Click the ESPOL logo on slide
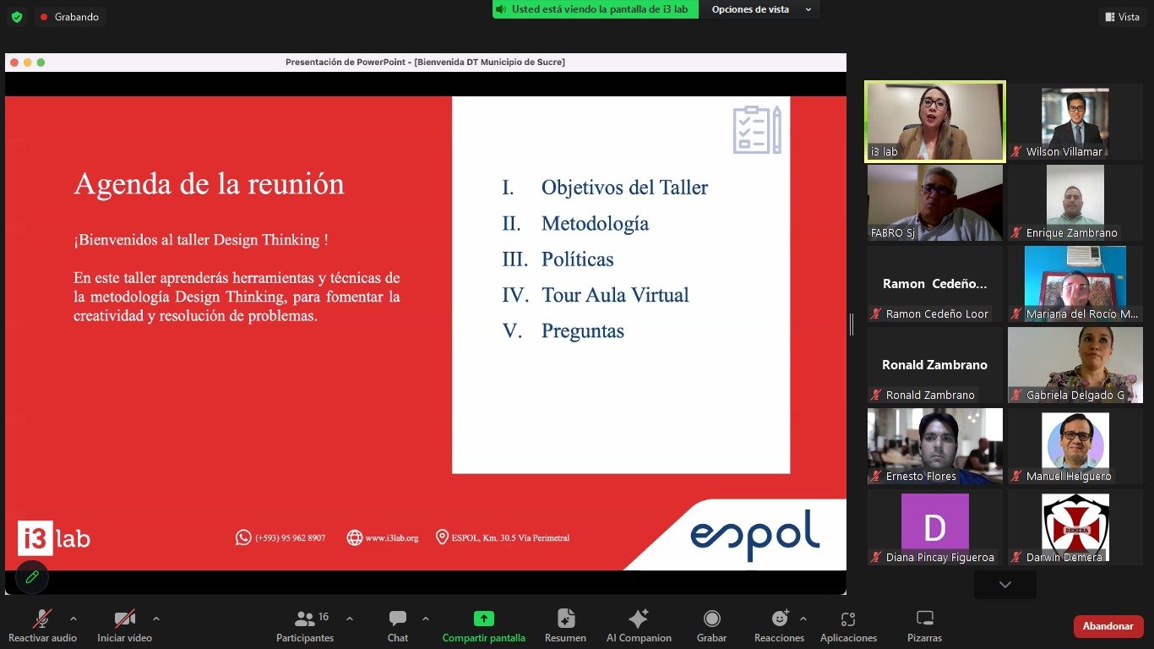Image resolution: width=1154 pixels, height=649 pixels. point(754,536)
